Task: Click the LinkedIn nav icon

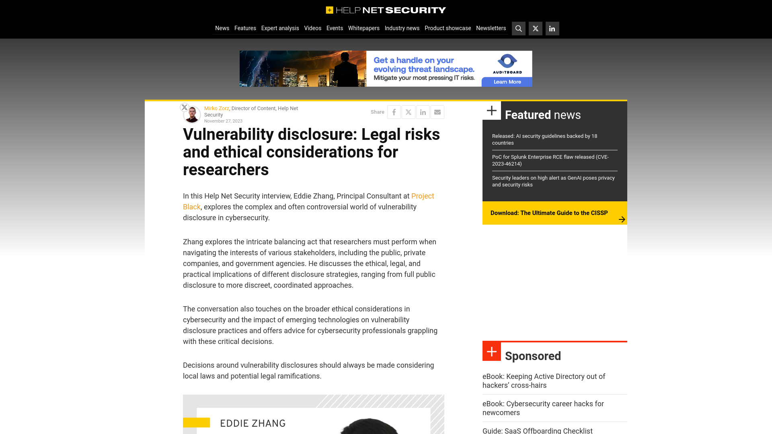Action: pos(551,28)
